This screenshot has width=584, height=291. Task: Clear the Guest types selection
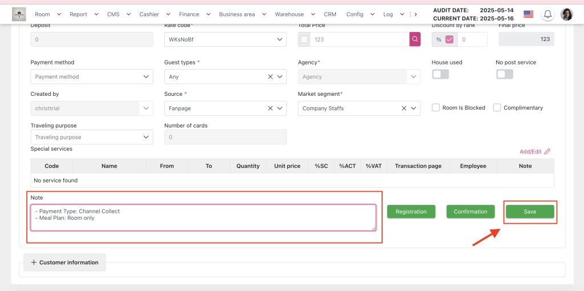[270, 76]
